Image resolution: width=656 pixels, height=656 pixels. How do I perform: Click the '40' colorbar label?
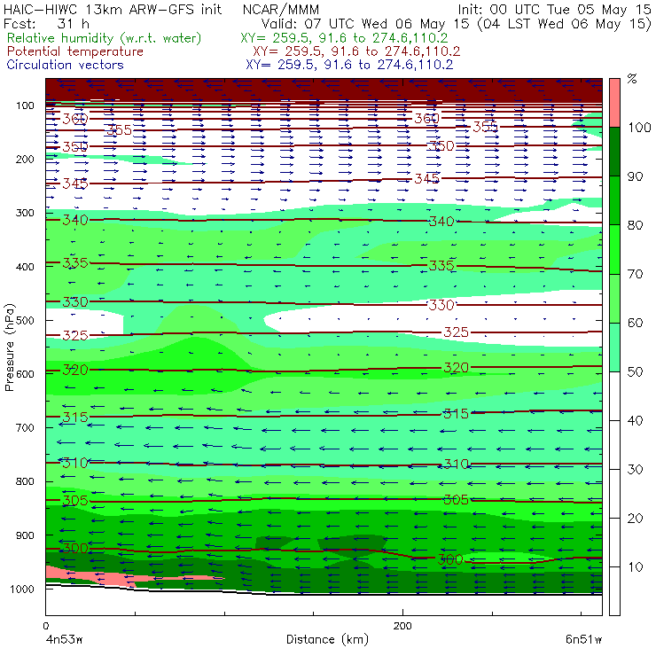[x=635, y=420]
